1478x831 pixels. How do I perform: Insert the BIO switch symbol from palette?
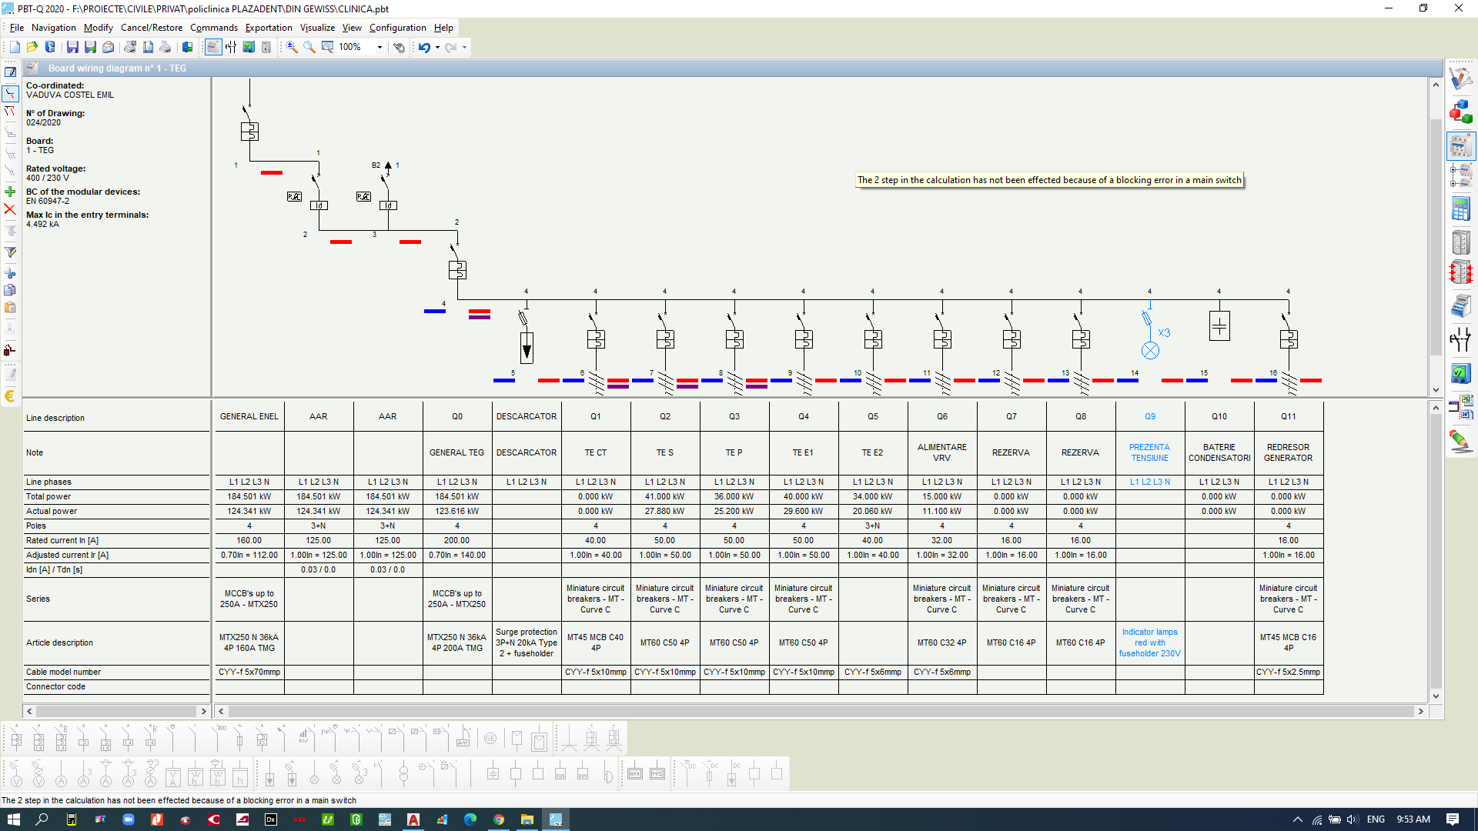[218, 739]
